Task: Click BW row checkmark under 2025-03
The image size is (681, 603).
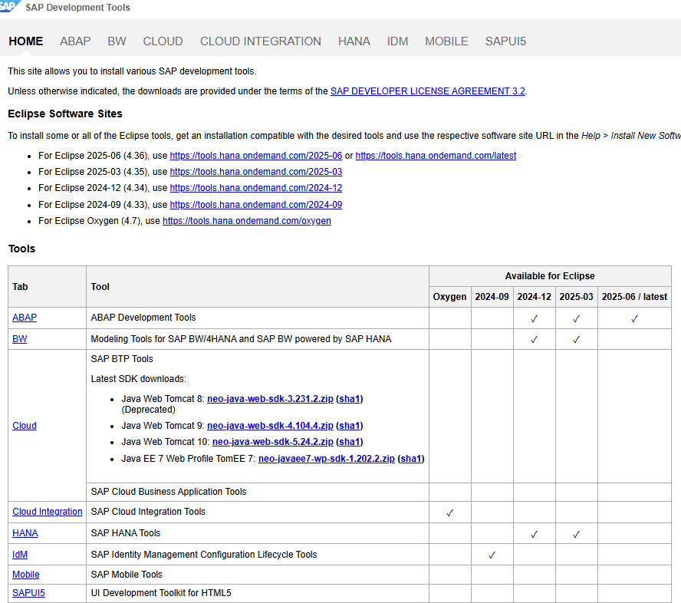Action: pos(577,340)
